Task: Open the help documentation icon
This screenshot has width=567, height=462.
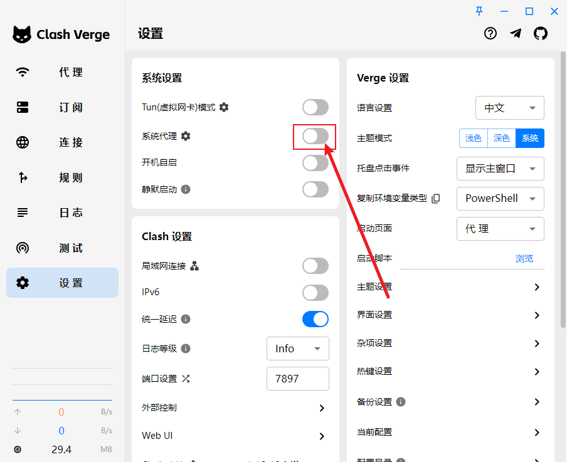Action: (490, 34)
